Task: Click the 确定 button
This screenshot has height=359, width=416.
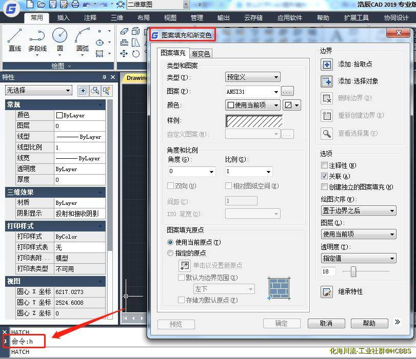Action: tap(282, 323)
